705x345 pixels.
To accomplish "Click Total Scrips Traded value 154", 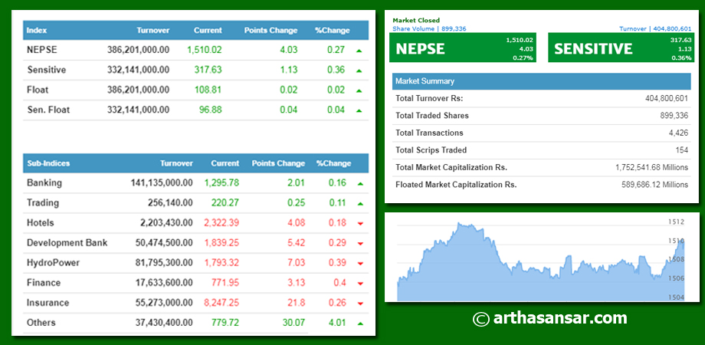I will 682,149.
